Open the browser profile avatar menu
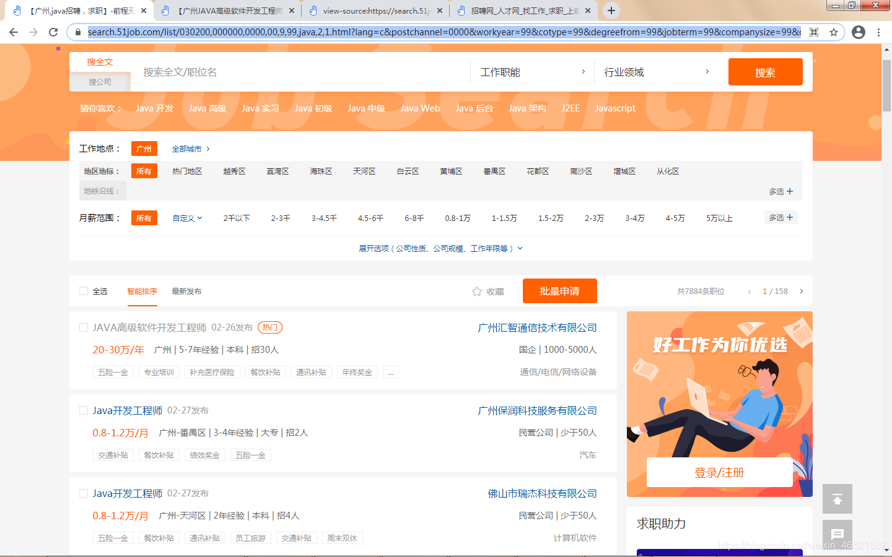This screenshot has width=892, height=557. (859, 32)
